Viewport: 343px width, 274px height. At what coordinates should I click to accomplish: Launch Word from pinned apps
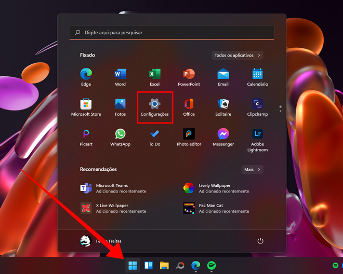pos(121,77)
